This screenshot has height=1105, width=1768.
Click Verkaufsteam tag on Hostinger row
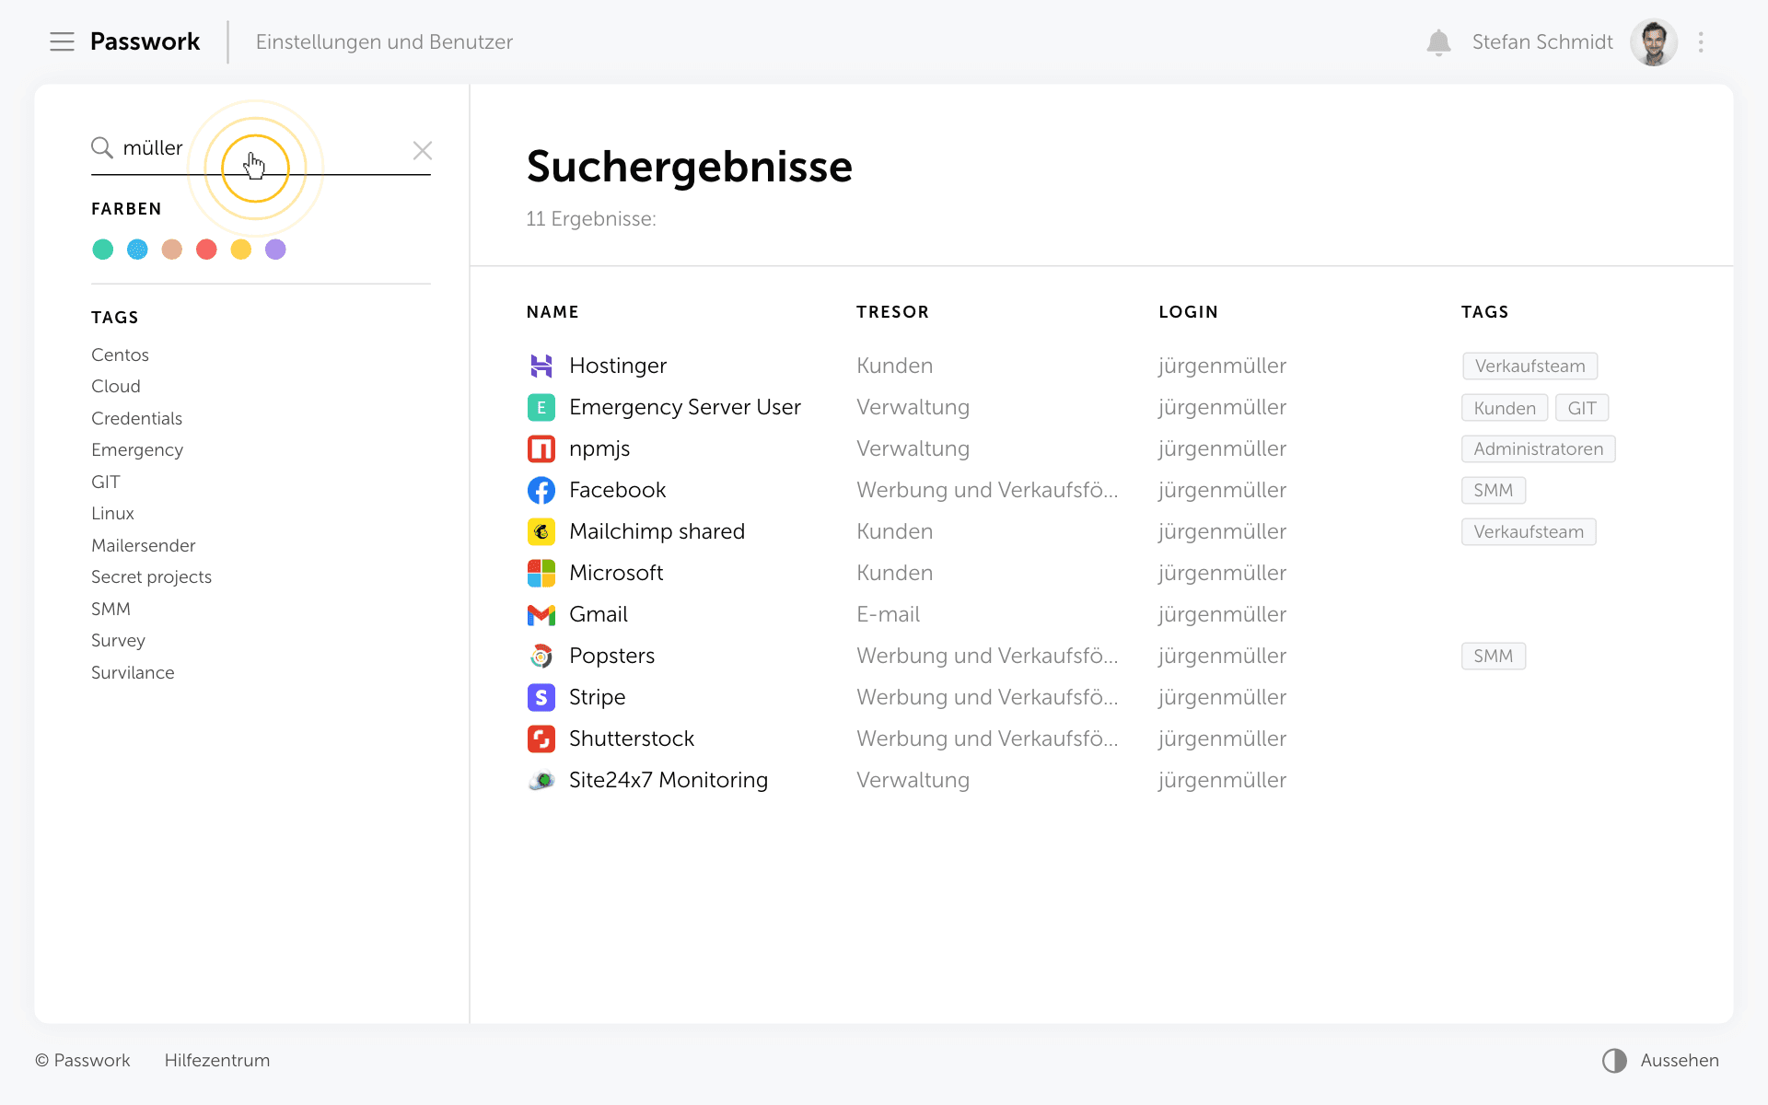click(1530, 366)
